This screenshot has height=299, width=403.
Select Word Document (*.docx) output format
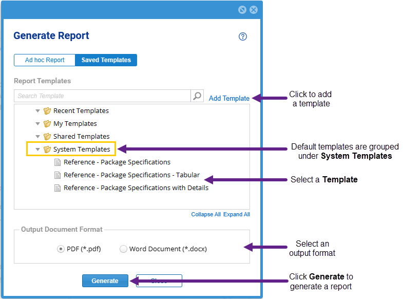(x=123, y=249)
